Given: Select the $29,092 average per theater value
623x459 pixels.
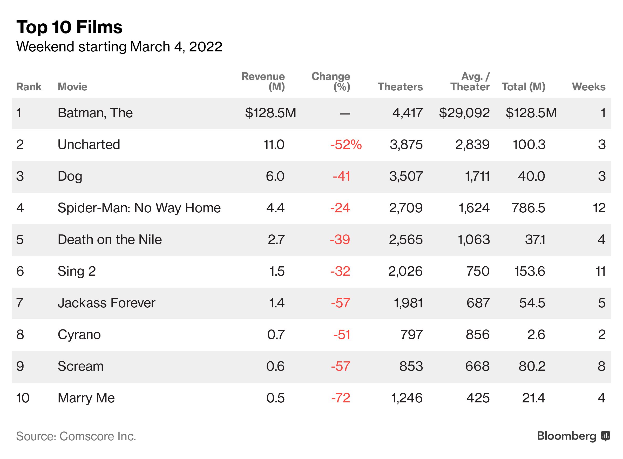Looking at the screenshot, I should pos(464,113).
